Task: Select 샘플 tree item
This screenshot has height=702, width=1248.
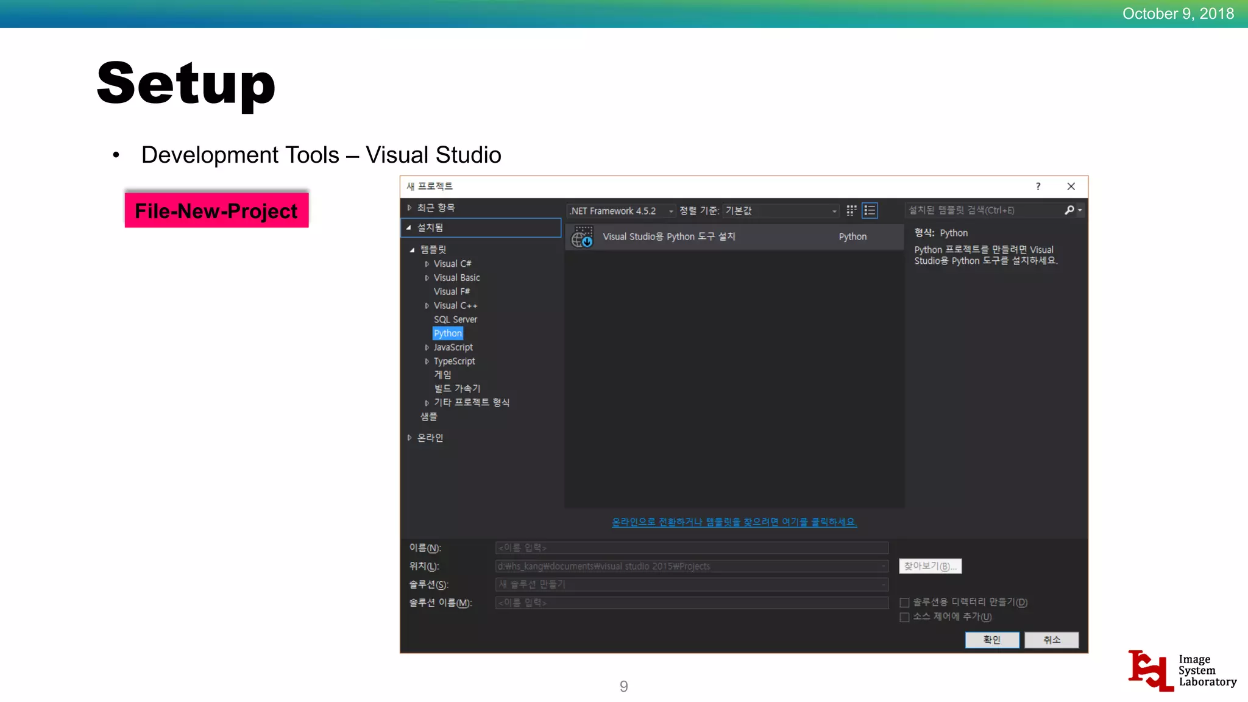Action: [429, 417]
